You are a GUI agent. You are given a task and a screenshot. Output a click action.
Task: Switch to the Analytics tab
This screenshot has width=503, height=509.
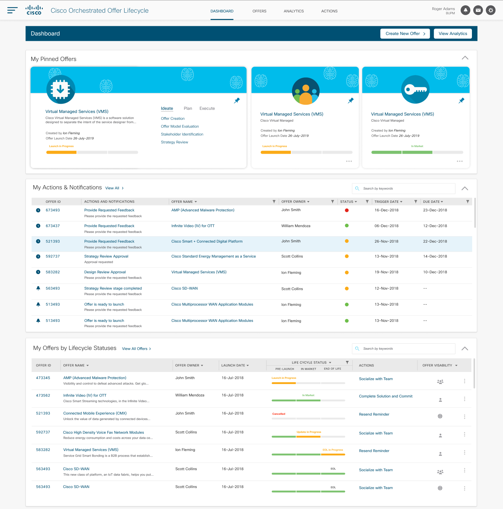point(294,11)
